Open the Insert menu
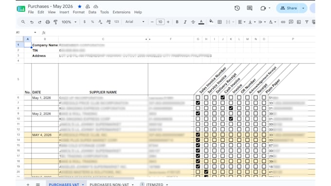The height and width of the screenshot is (186, 331). (x=64, y=12)
